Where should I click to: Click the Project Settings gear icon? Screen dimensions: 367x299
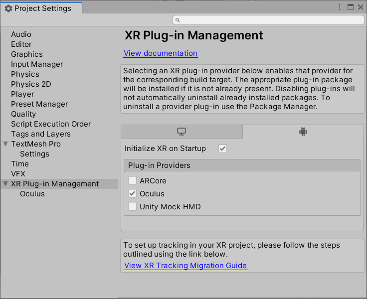pyautogui.click(x=8, y=8)
